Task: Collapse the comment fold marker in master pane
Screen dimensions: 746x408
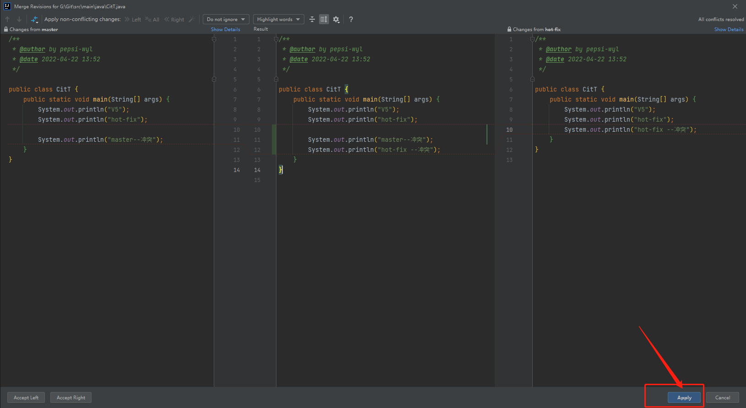Action: pyautogui.click(x=214, y=39)
